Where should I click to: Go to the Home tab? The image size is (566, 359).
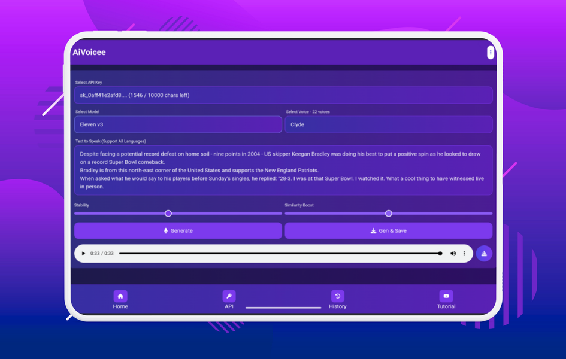120,300
